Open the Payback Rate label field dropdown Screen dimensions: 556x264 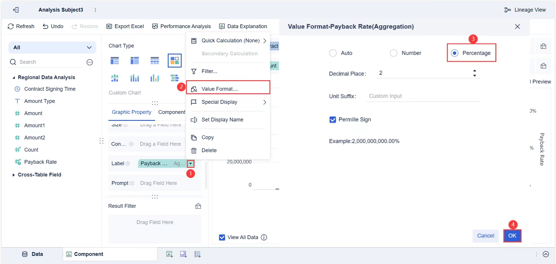coord(190,164)
